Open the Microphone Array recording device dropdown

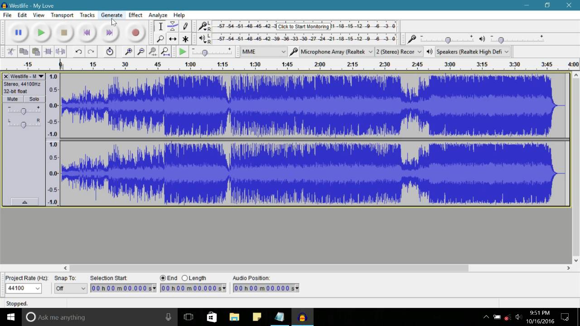pos(336,52)
